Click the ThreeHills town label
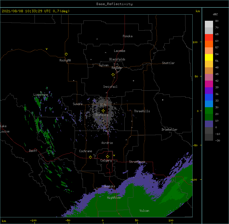Viewport: 229px width, 224px height. pyautogui.click(x=142, y=111)
